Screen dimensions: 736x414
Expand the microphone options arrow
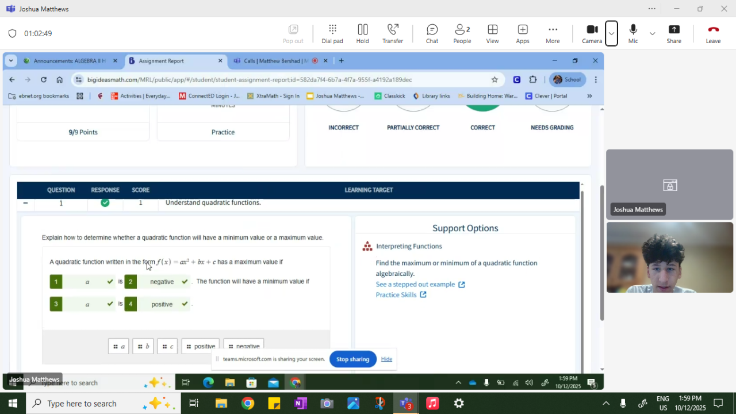[x=652, y=34]
